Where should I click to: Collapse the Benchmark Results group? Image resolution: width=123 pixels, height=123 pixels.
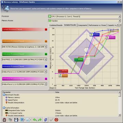[4, 95]
